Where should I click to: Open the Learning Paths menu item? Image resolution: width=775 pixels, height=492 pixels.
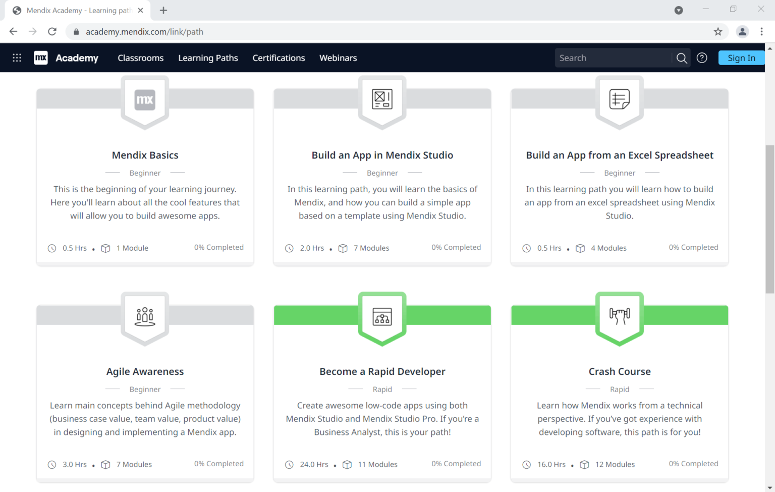(x=208, y=58)
